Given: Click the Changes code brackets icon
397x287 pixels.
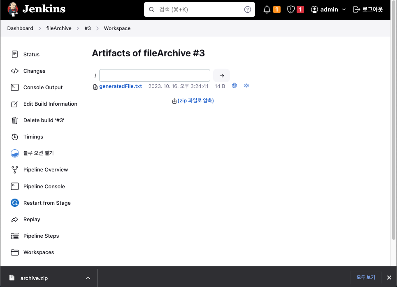Looking at the screenshot, I should click(x=15, y=71).
